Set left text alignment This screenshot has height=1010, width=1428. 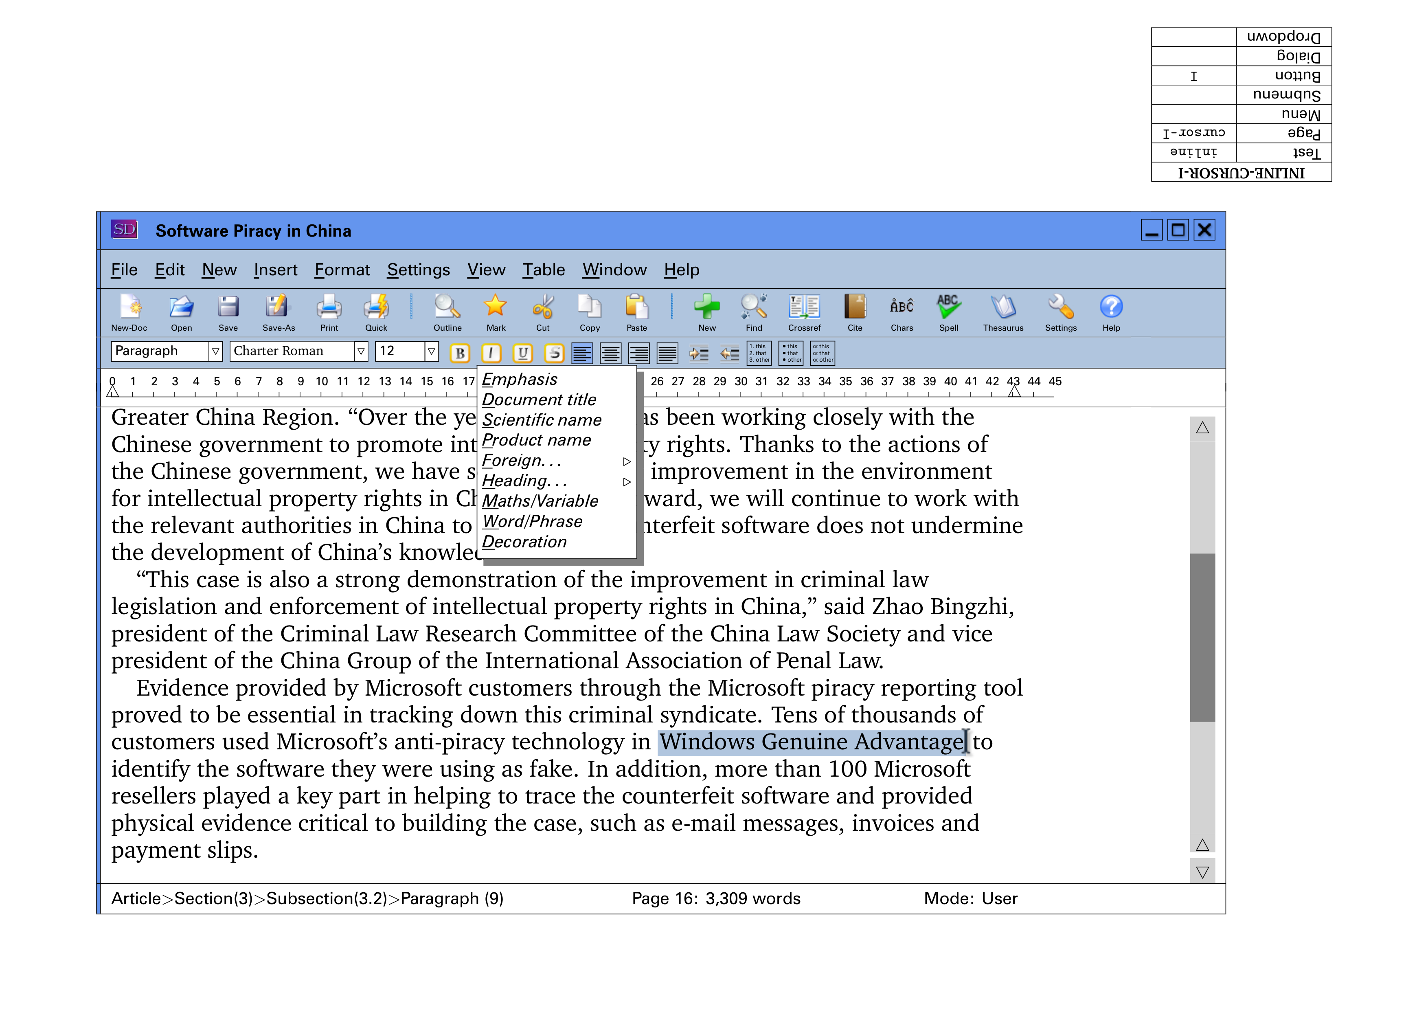click(582, 354)
